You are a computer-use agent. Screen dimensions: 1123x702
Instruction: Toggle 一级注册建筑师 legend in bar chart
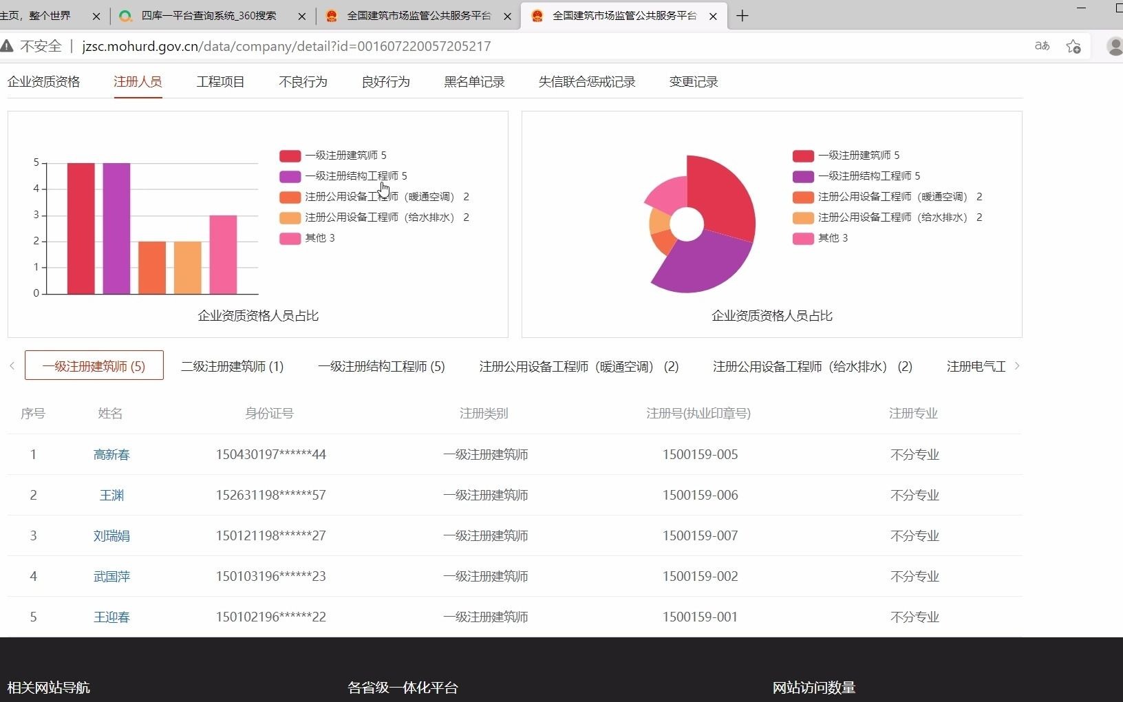coord(333,156)
